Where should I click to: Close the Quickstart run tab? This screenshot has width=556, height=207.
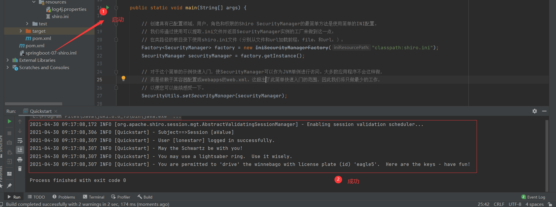tap(56, 111)
